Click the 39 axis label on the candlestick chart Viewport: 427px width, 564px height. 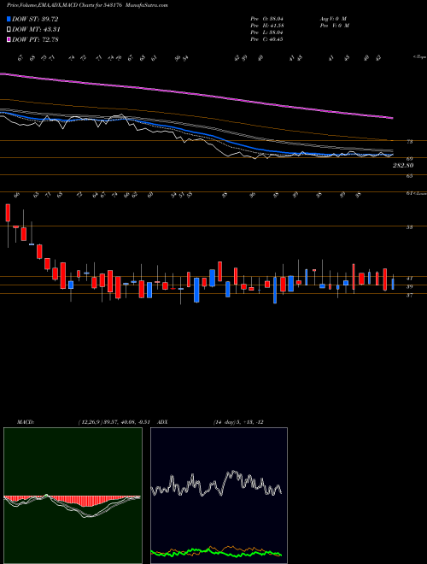tap(409, 287)
